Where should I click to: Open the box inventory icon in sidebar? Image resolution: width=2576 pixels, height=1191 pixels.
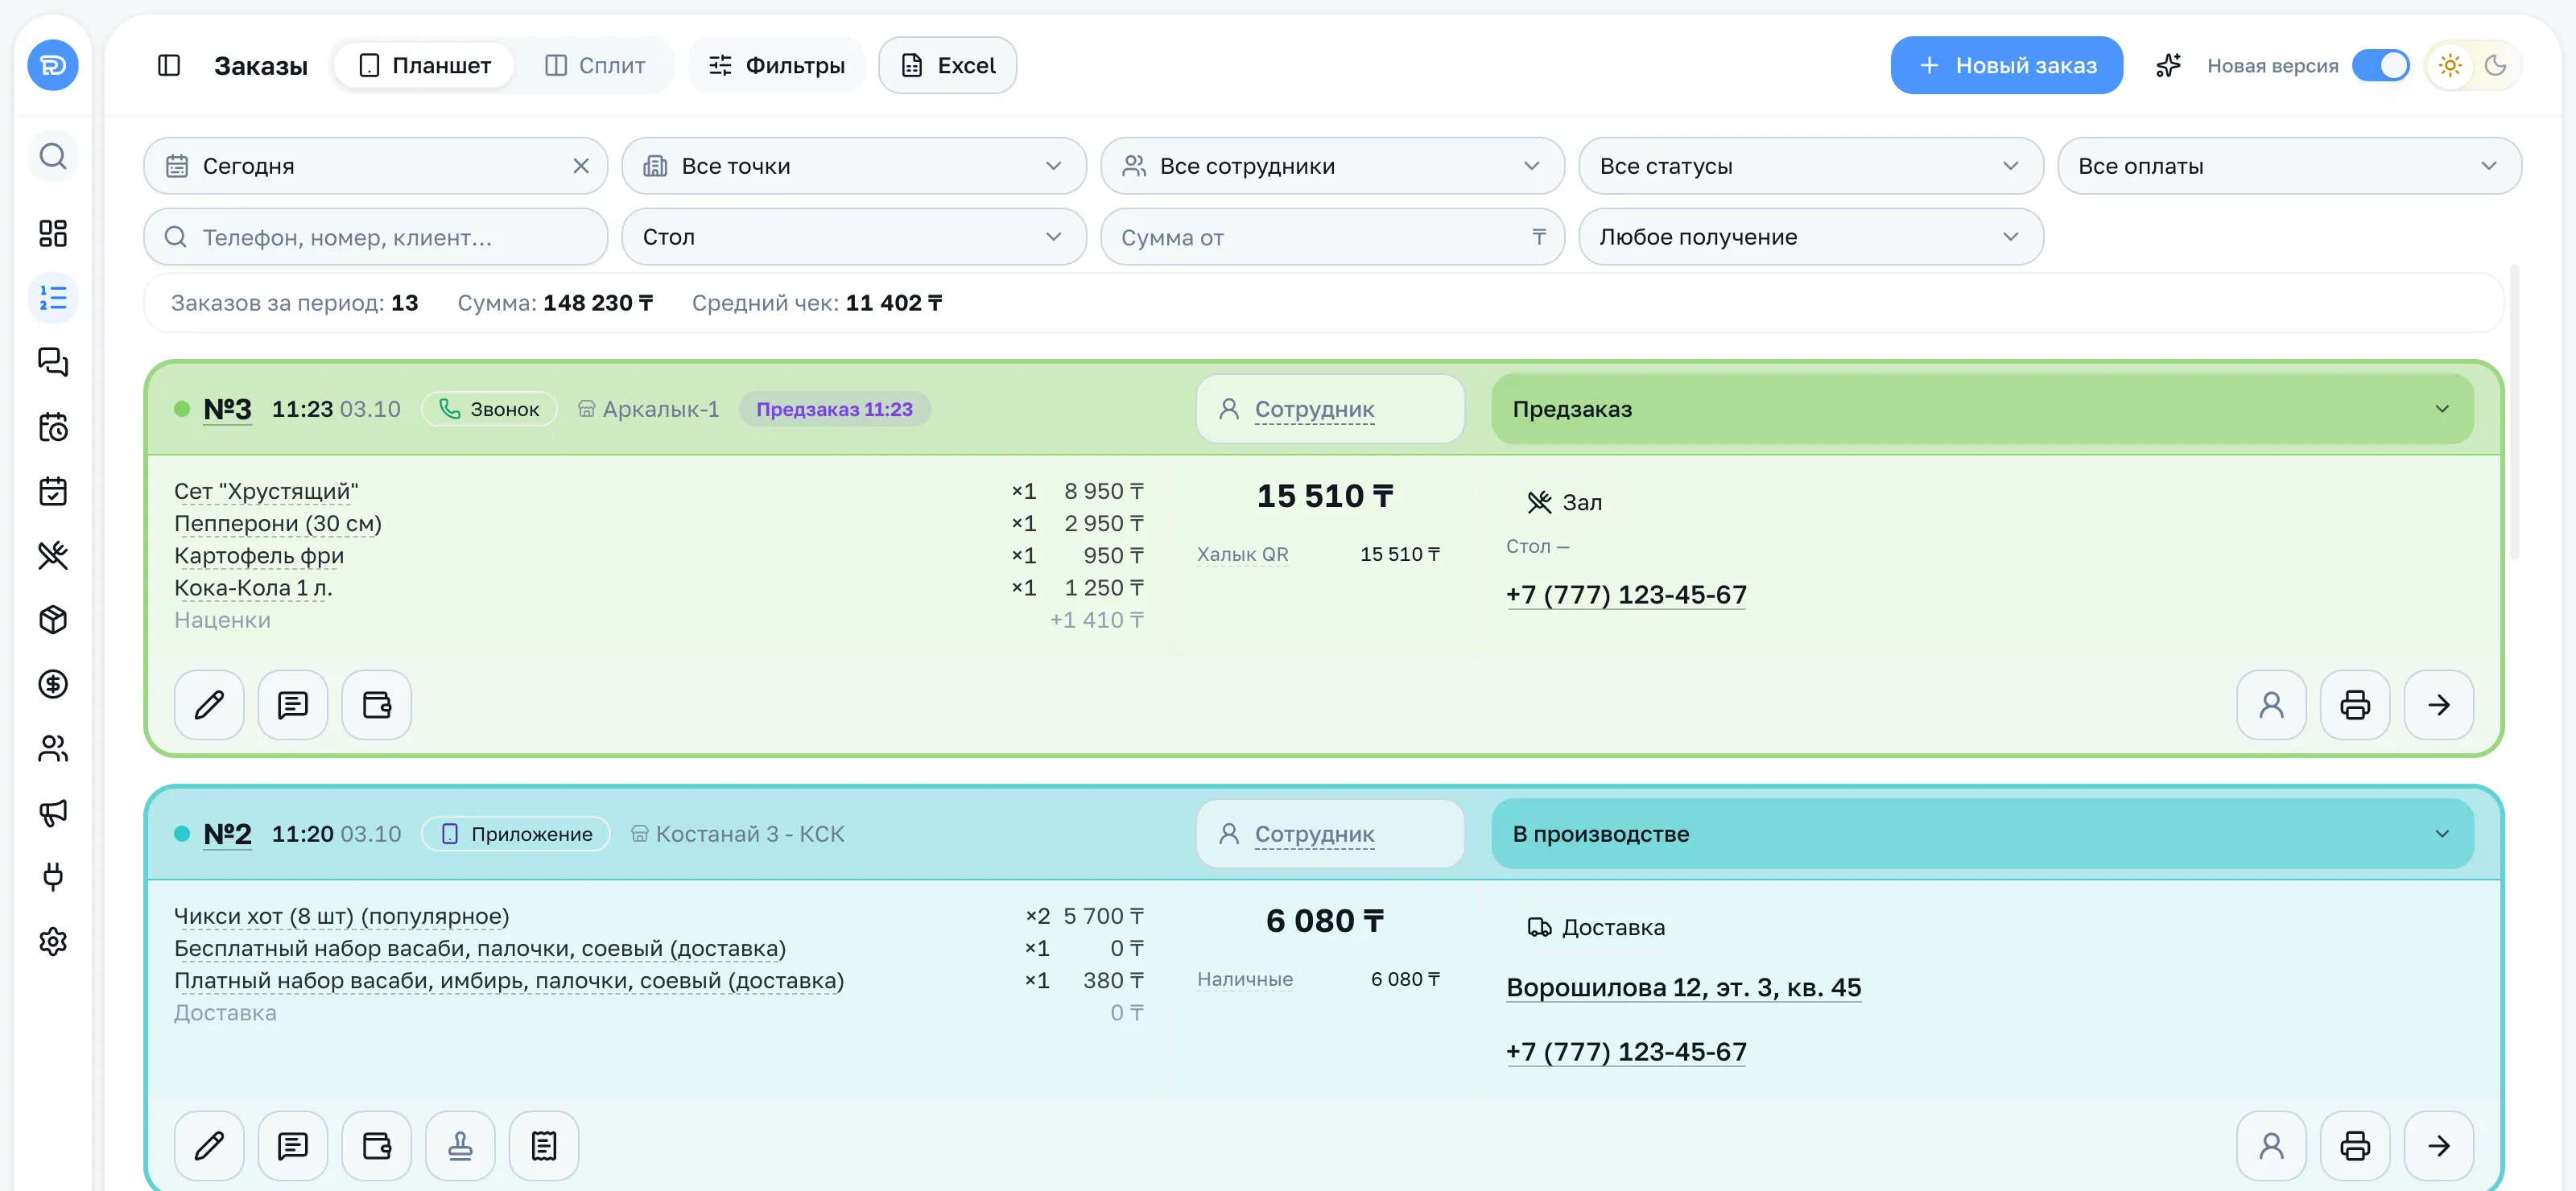[53, 620]
